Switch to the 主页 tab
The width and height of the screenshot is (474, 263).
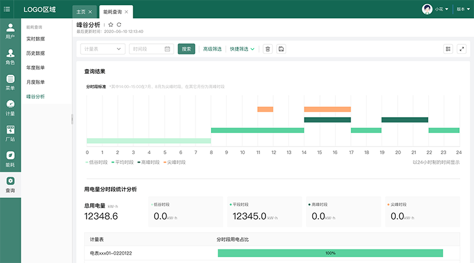pyautogui.click(x=81, y=12)
